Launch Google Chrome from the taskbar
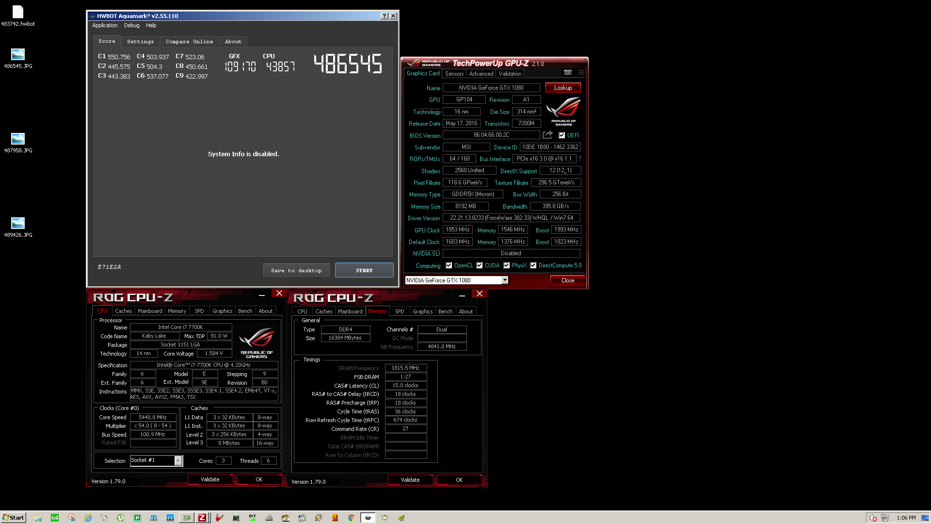This screenshot has height=524, width=931. 352,518
